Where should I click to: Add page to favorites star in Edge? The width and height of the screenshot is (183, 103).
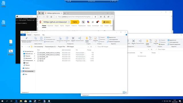(x=95, y=17)
